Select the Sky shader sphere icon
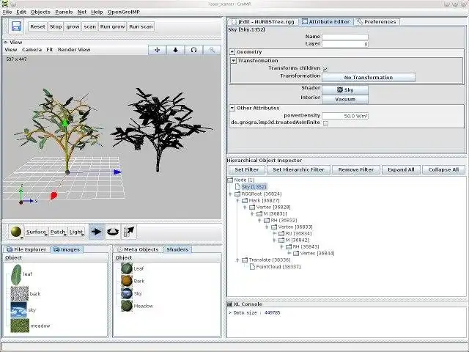Screen dimensions: 469x352 127,293
